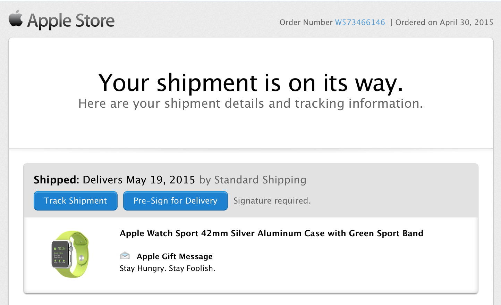Open order number W573466146 link

click(360, 23)
